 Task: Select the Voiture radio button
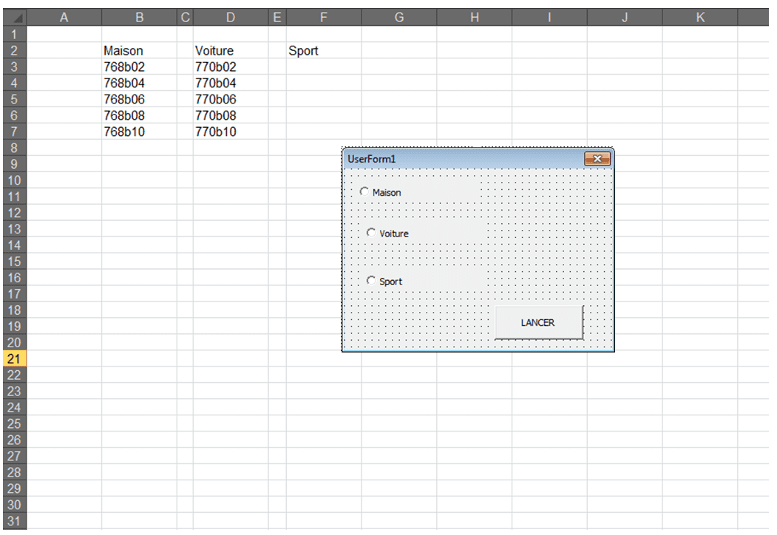[x=371, y=233]
